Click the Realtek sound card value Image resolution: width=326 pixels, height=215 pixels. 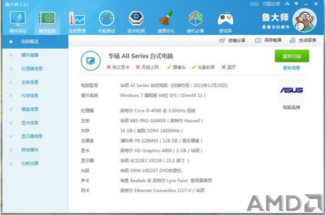click(x=166, y=180)
